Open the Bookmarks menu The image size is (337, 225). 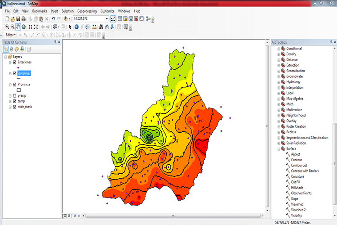(40, 10)
